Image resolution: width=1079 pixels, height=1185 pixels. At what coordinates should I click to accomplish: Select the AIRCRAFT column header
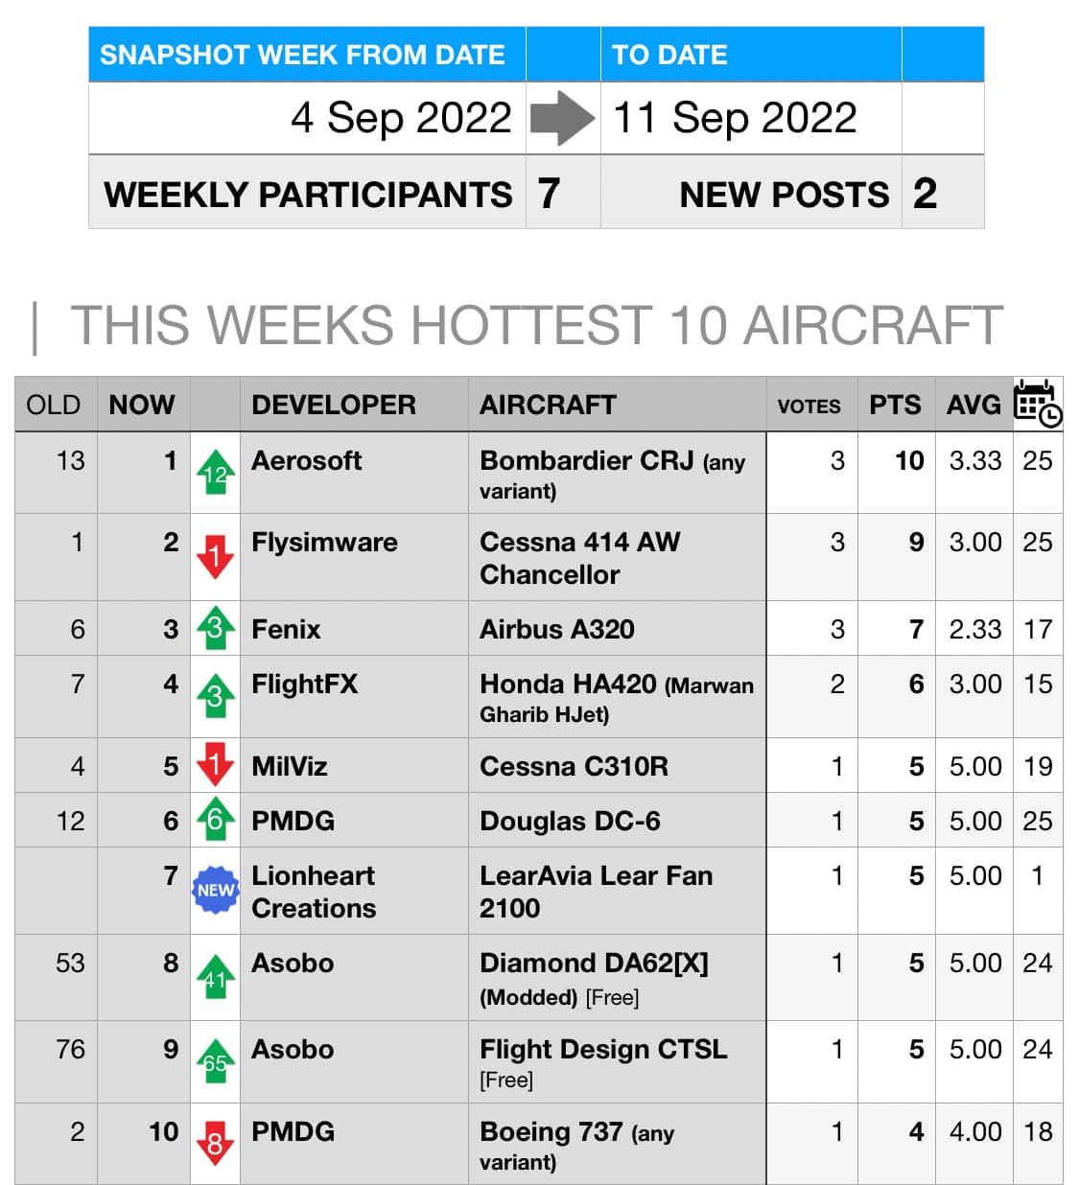pos(548,405)
